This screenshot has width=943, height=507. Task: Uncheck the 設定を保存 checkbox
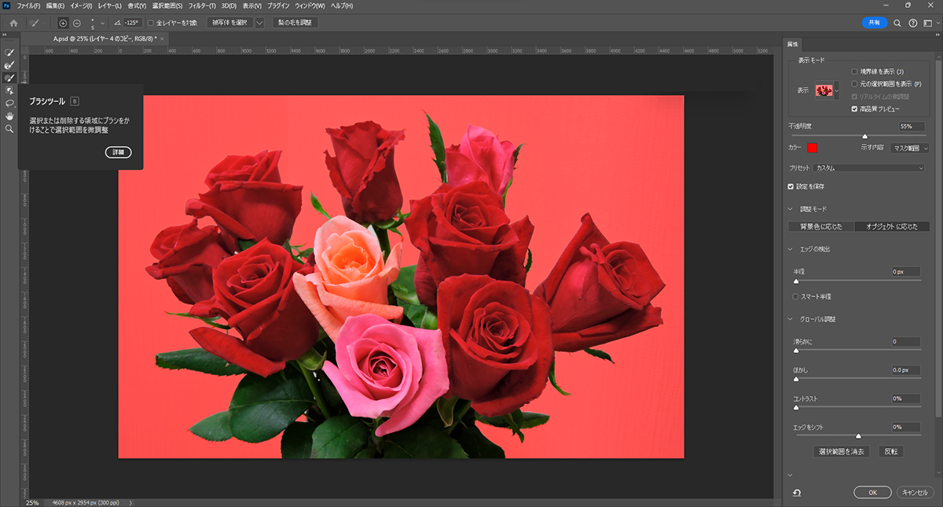pyautogui.click(x=791, y=186)
